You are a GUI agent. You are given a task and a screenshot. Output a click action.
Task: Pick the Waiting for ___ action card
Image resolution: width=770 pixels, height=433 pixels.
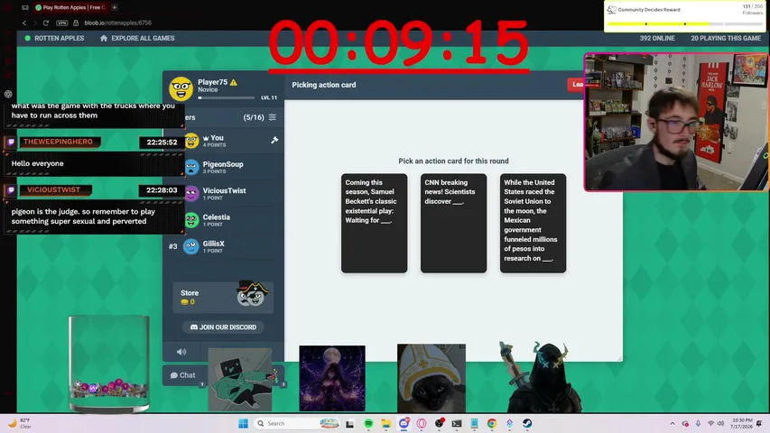point(375,224)
